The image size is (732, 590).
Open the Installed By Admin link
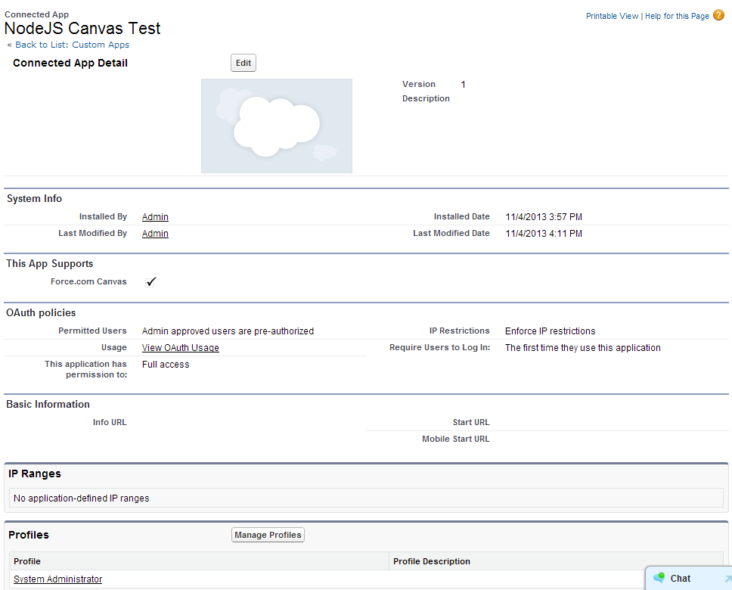155,217
